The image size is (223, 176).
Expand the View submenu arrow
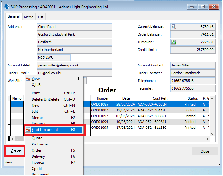pyautogui.click(x=79, y=79)
